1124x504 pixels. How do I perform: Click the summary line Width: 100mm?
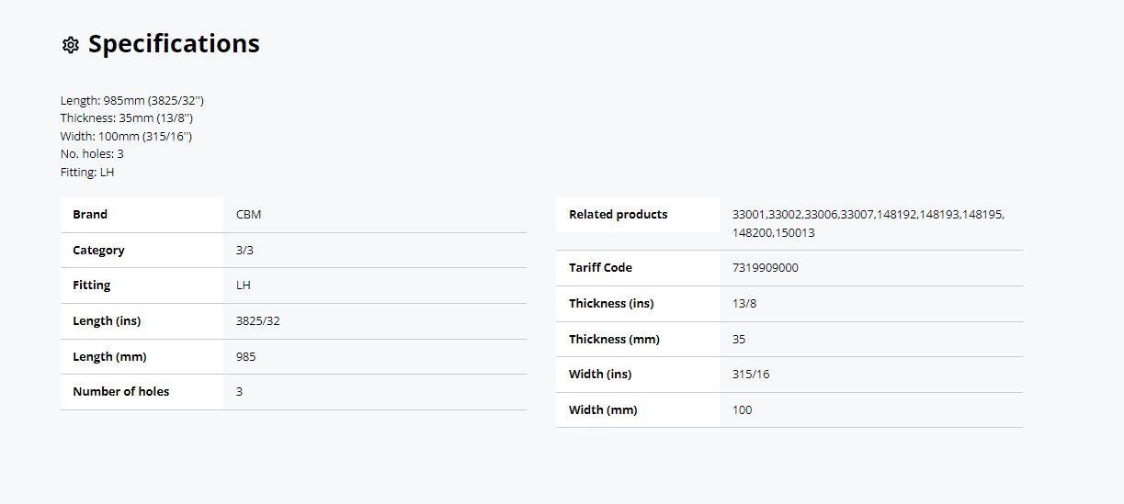(127, 137)
